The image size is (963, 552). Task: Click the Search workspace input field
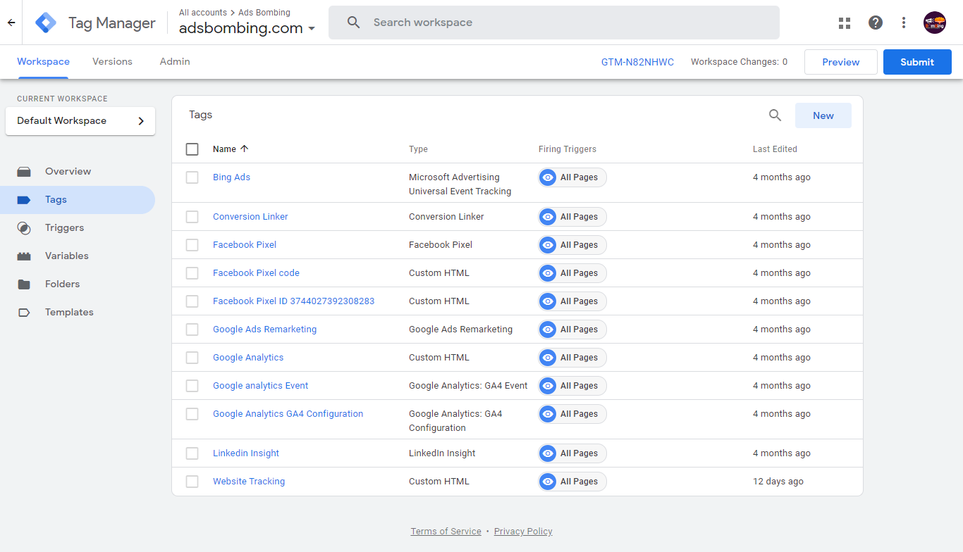click(x=553, y=22)
